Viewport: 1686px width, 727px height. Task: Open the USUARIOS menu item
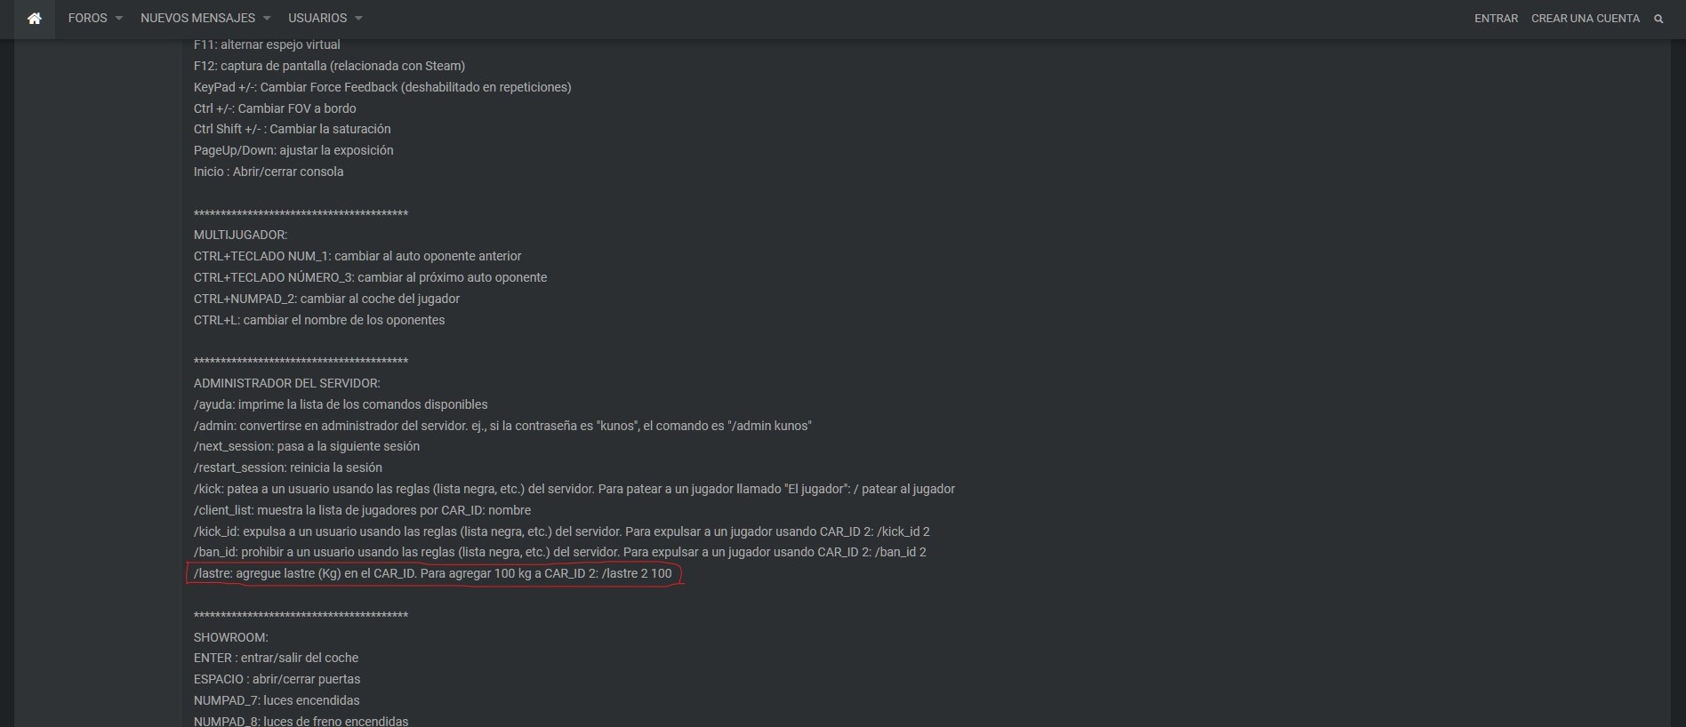click(317, 18)
